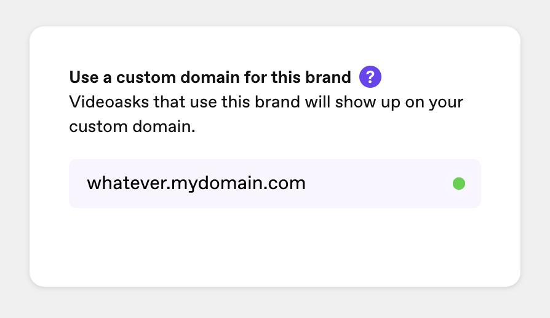Click 'show up on your' in description
The height and width of the screenshot is (318, 550).
pos(399,103)
